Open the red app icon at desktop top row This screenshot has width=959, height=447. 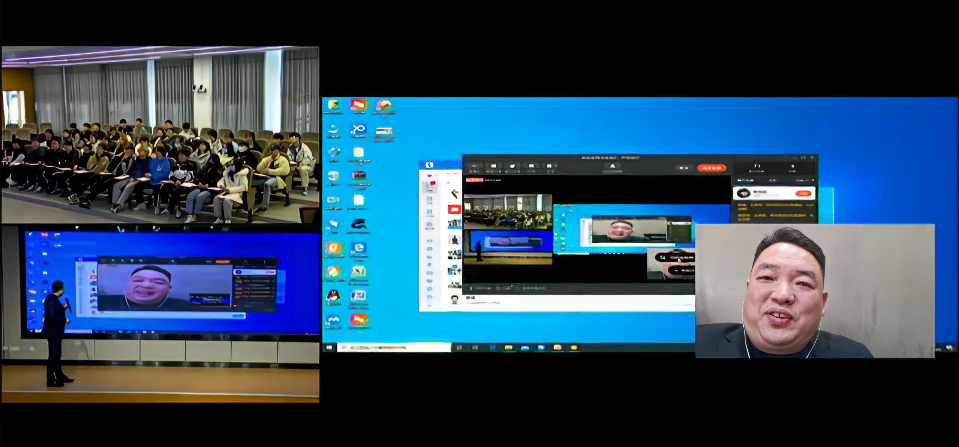point(358,105)
